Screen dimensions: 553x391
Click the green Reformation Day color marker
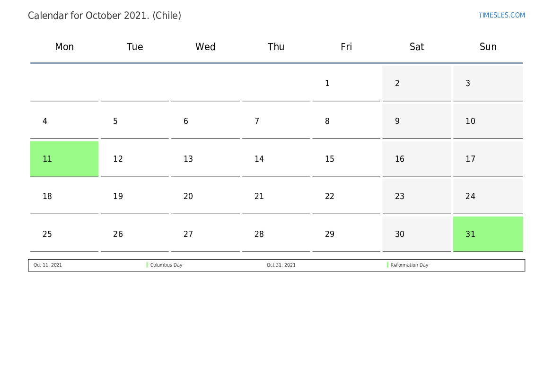tap(387, 265)
